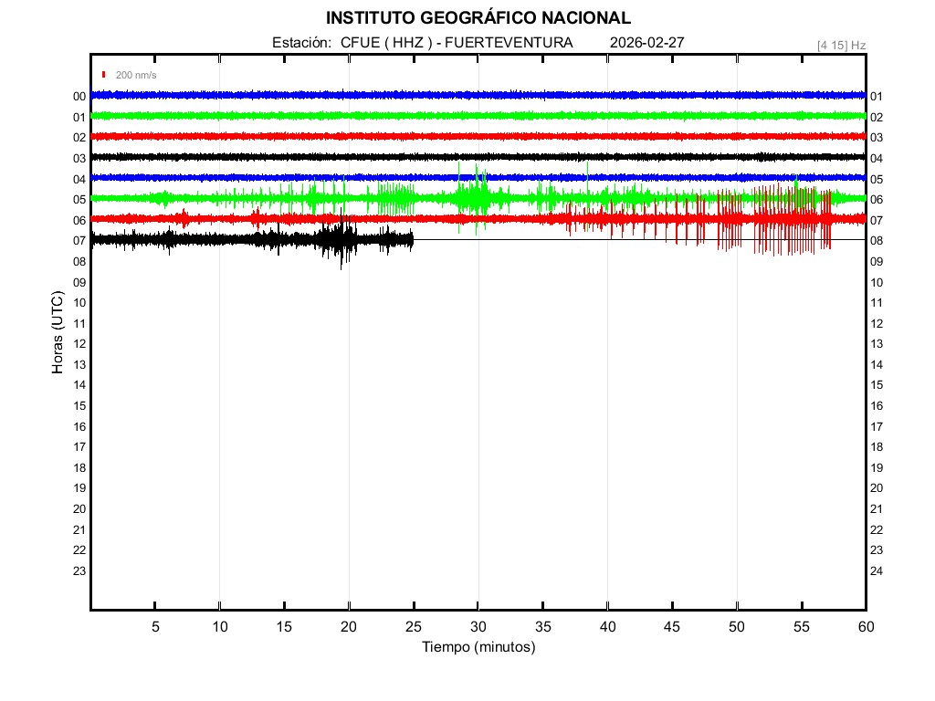Click the INSTITUTO GEOGRÁFICO NACIONAL title
The height and width of the screenshot is (701, 935).
tap(478, 18)
